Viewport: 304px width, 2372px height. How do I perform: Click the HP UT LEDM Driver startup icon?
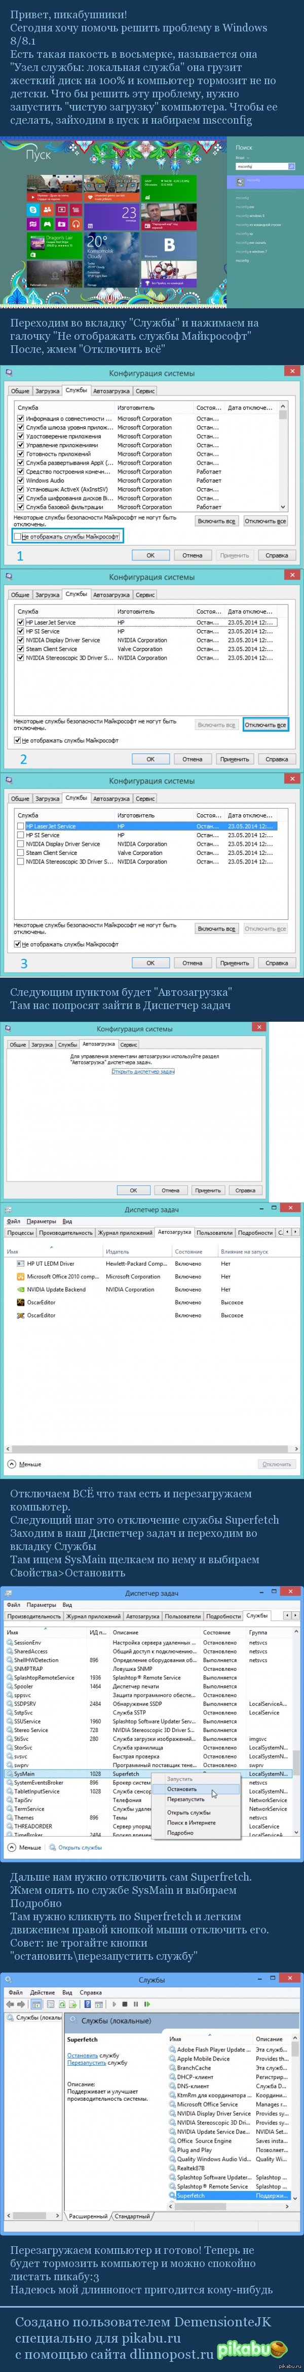(x=20, y=1264)
